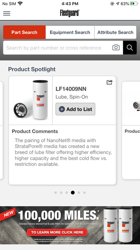Tap the camera scan icon
This screenshot has height=250, width=140.
click(116, 48)
